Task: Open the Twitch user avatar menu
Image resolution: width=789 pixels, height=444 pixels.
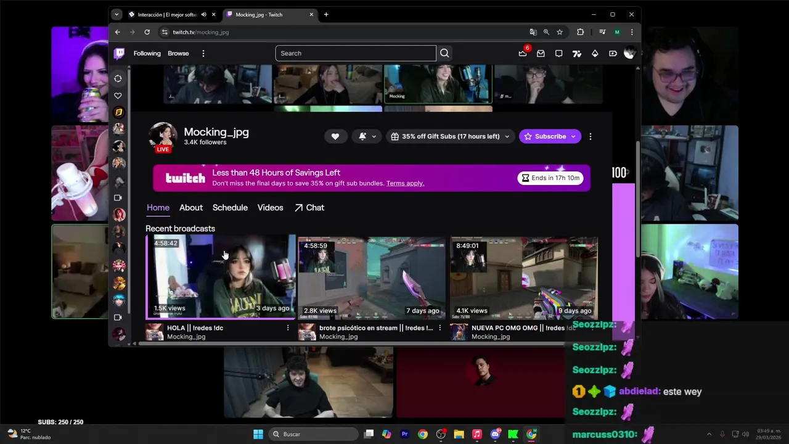Action: click(629, 54)
